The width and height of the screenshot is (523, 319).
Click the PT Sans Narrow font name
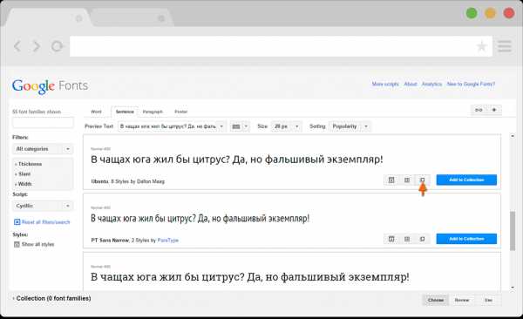click(x=110, y=241)
